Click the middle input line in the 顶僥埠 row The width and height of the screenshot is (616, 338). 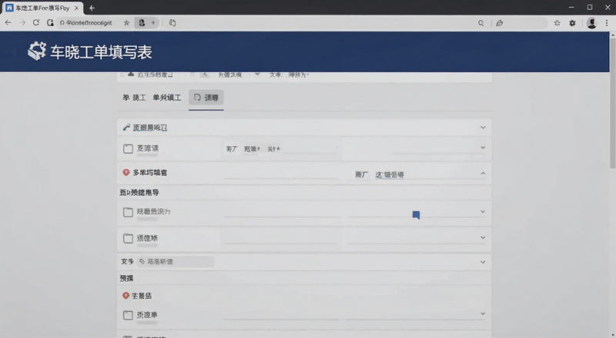click(280, 239)
